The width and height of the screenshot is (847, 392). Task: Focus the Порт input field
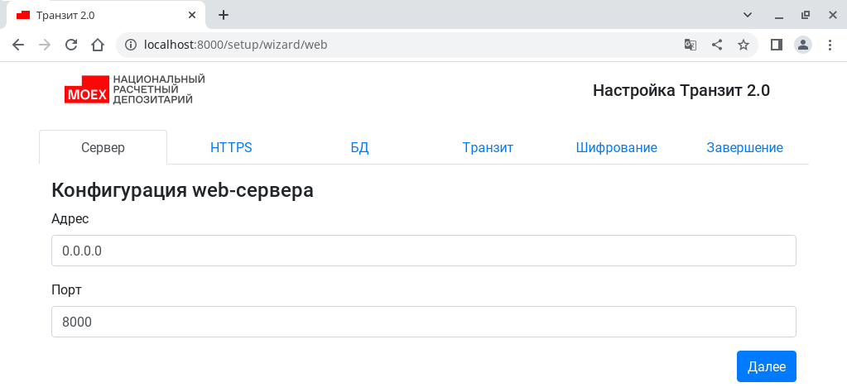click(424, 322)
